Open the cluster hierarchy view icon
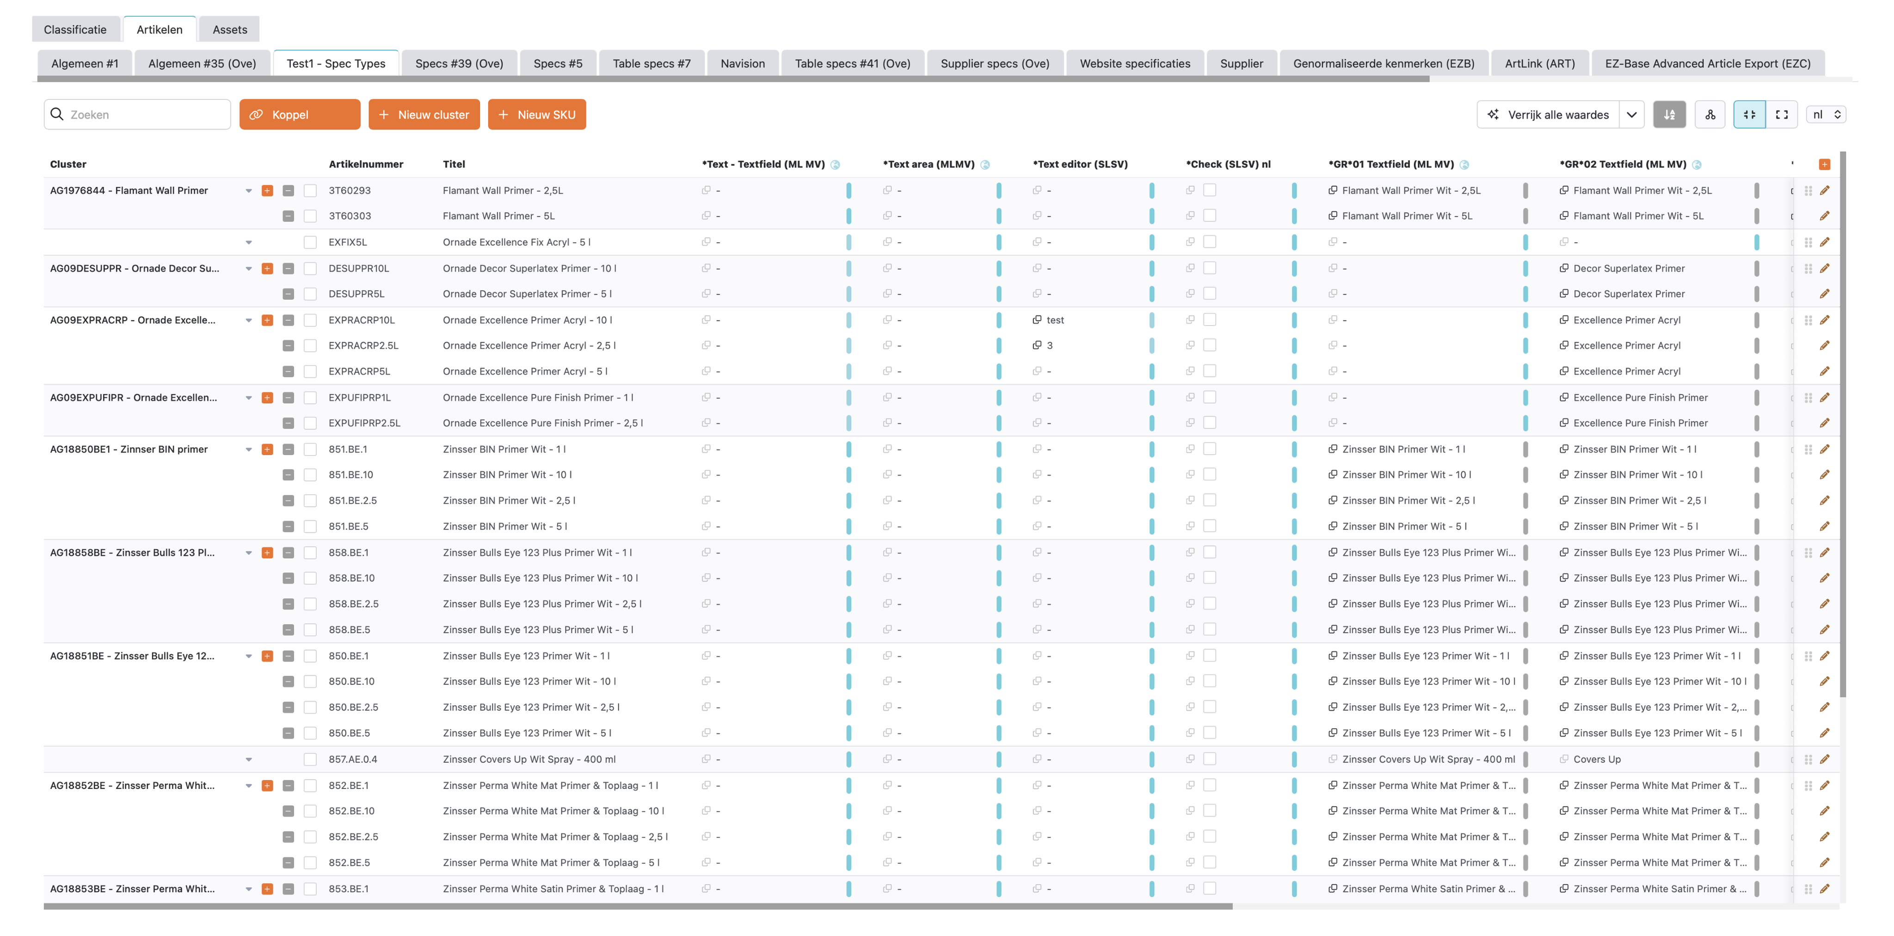 (1710, 115)
